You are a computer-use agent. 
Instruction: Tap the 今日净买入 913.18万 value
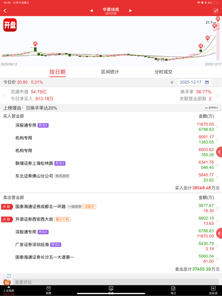point(45,98)
